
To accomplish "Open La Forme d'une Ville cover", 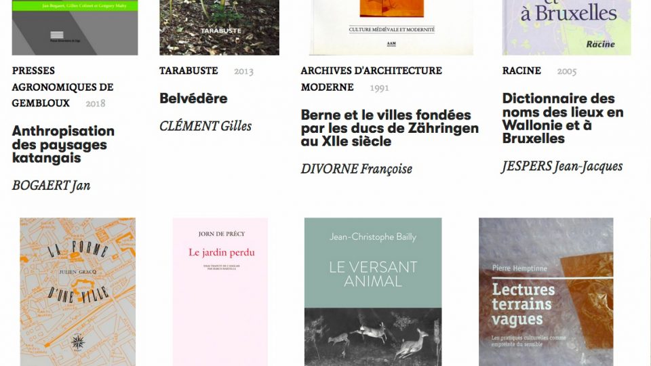I will 77,291.
